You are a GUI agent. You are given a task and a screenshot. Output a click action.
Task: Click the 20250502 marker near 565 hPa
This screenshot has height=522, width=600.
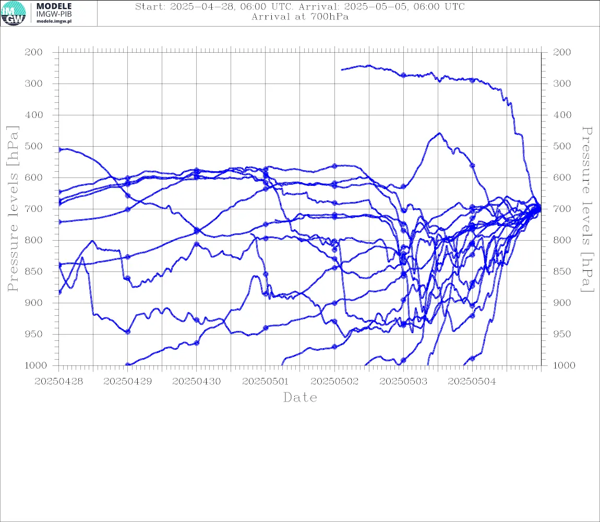click(x=334, y=166)
